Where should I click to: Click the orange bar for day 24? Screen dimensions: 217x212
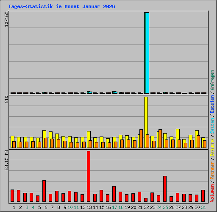pyautogui.click(x=160, y=139)
